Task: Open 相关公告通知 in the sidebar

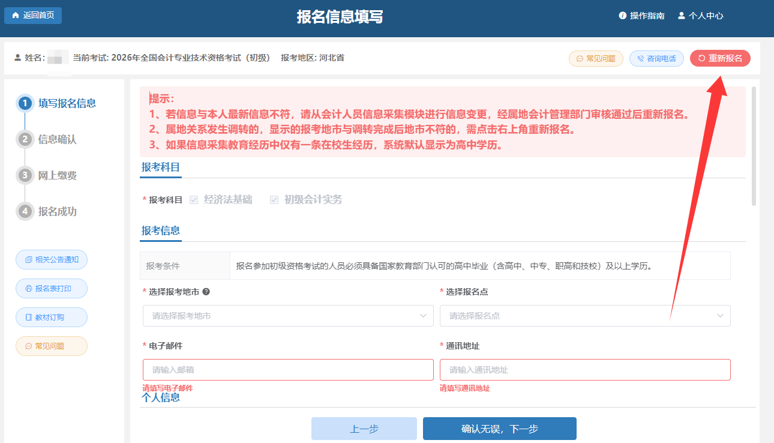Action: pyautogui.click(x=52, y=260)
